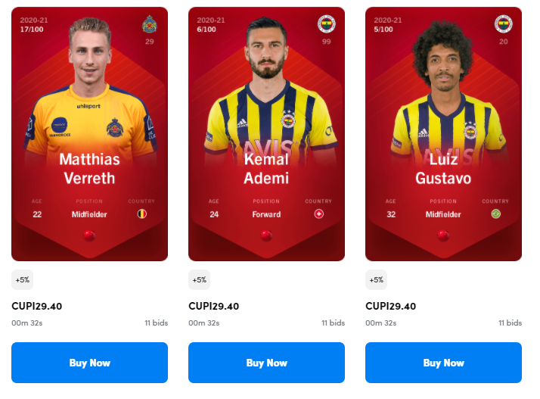Click red rarity orb on Luiz Gustavo card
Image resolution: width=540 pixels, height=399 pixels.
pos(443,235)
